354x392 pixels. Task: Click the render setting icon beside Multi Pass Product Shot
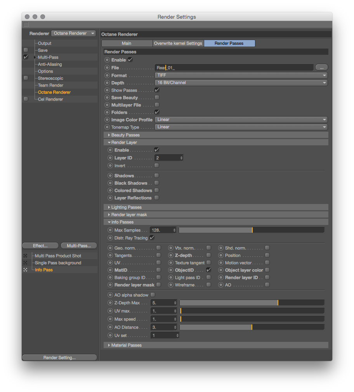click(x=25, y=256)
